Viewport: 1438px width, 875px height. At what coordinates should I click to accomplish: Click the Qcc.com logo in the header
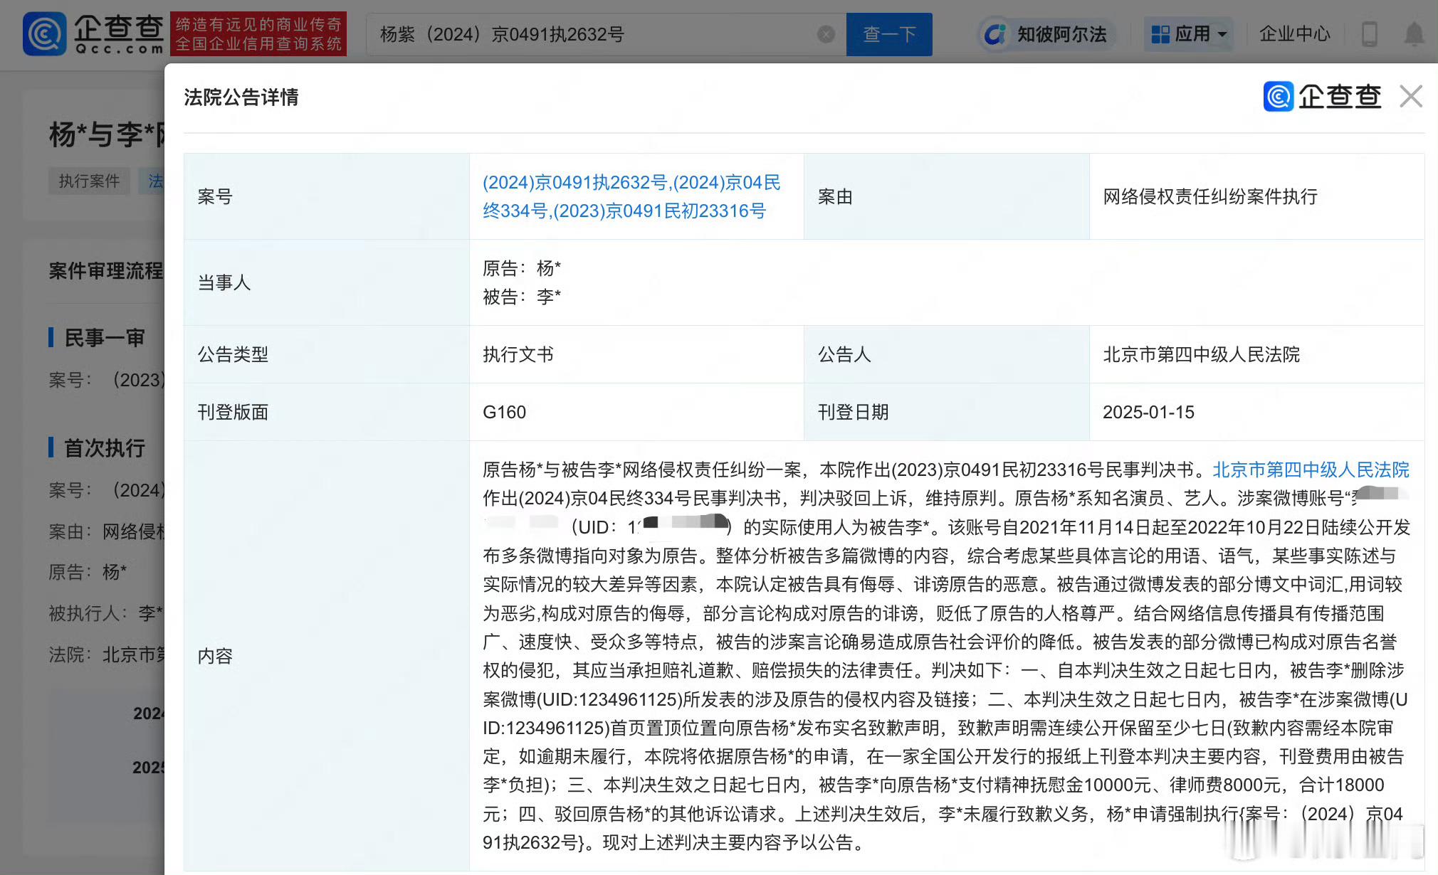coord(94,33)
